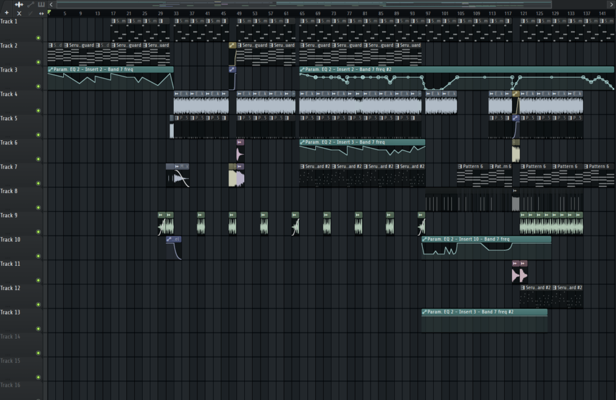Click the pattern clip piano-keys icon
The image size is (616, 400).
(x=41, y=5)
